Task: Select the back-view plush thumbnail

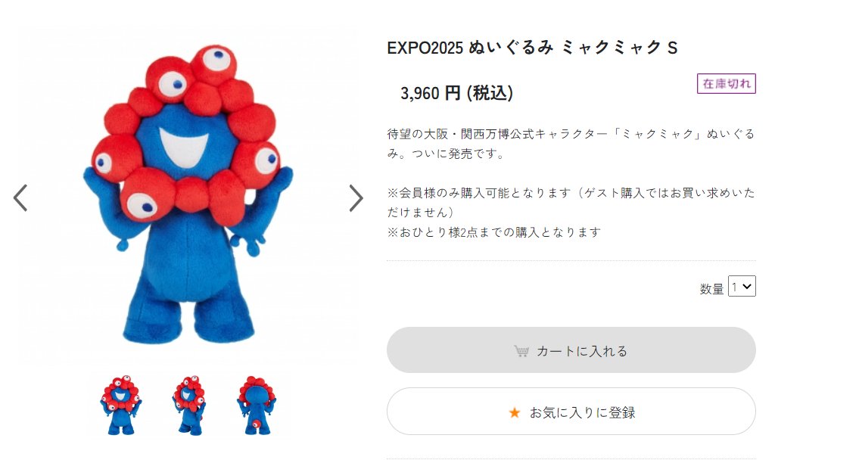Action: tap(257, 406)
